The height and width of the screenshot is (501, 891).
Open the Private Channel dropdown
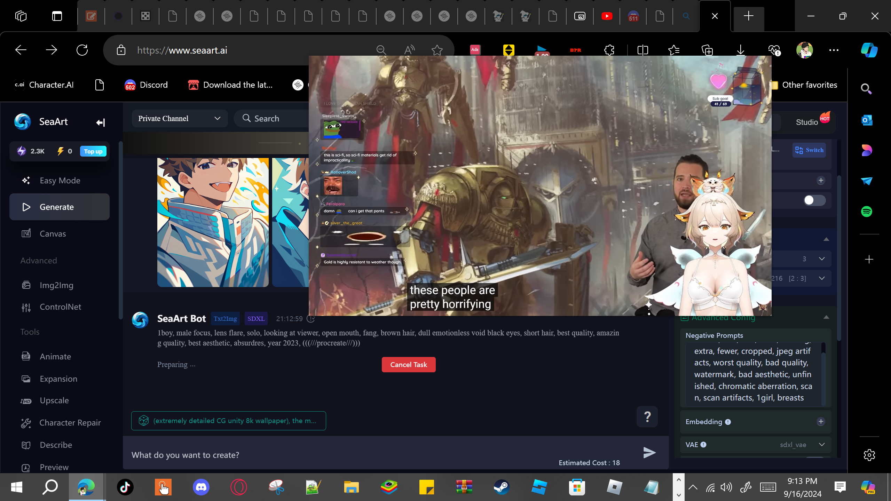(x=180, y=119)
